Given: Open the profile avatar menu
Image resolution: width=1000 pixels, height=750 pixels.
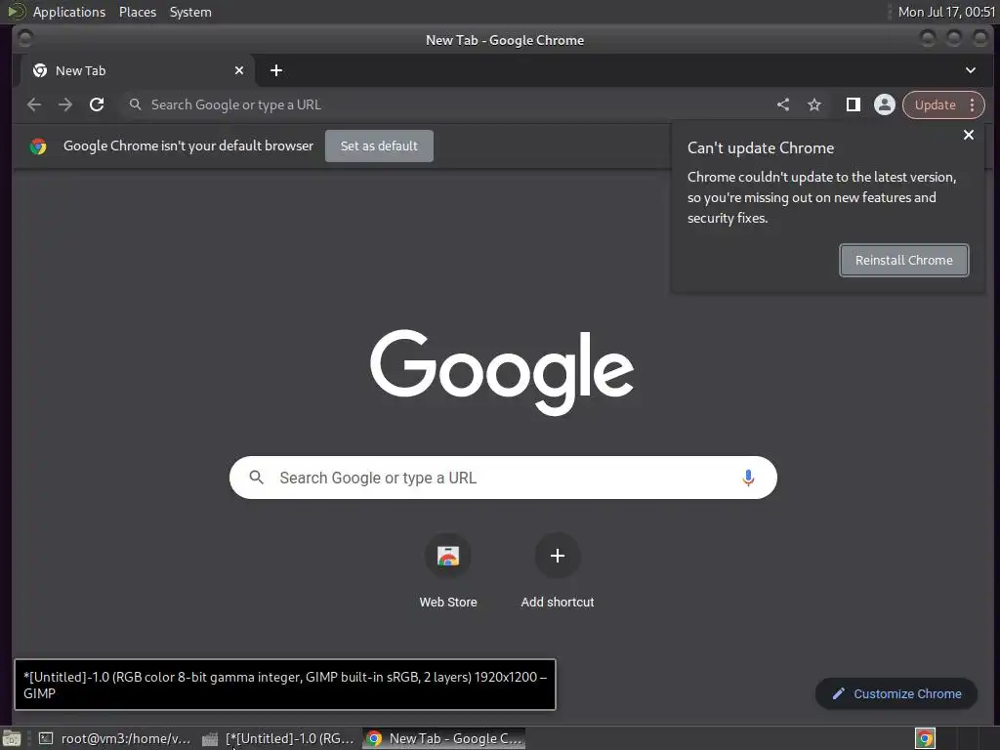Looking at the screenshot, I should pyautogui.click(x=885, y=104).
